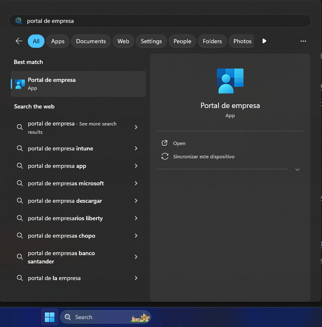
Task: Click the three-dot more options icon
Action: [x=303, y=41]
